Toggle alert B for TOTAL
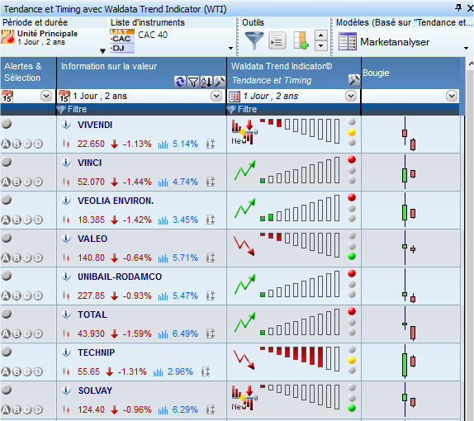Screen dimensions: 474x421 (17, 333)
